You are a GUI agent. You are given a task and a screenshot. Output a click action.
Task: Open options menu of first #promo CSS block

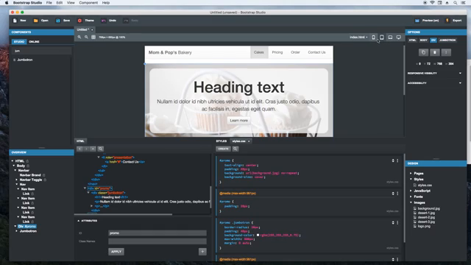[x=397, y=160]
